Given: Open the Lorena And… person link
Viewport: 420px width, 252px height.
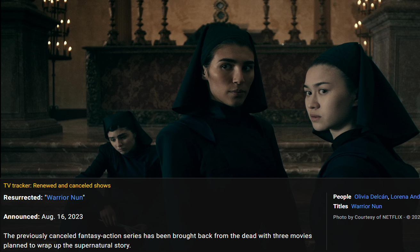Looking at the screenshot, I should point(405,197).
